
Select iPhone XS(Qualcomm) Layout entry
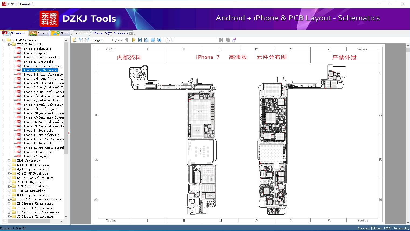[43, 118]
